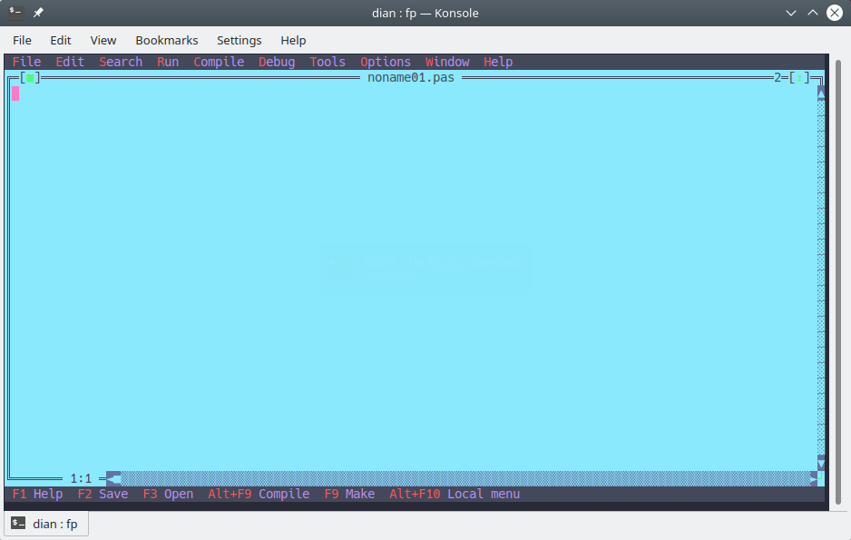Click the vertical scrollbar track
Screen dimensions: 851x540
click(819, 272)
